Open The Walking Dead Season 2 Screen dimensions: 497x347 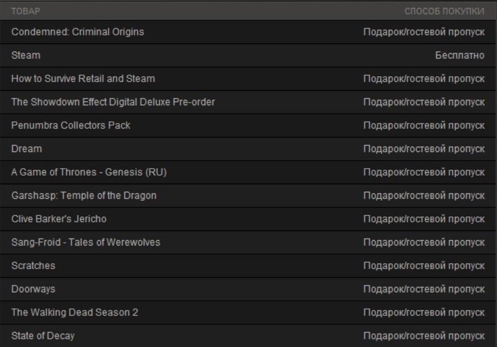(x=74, y=312)
